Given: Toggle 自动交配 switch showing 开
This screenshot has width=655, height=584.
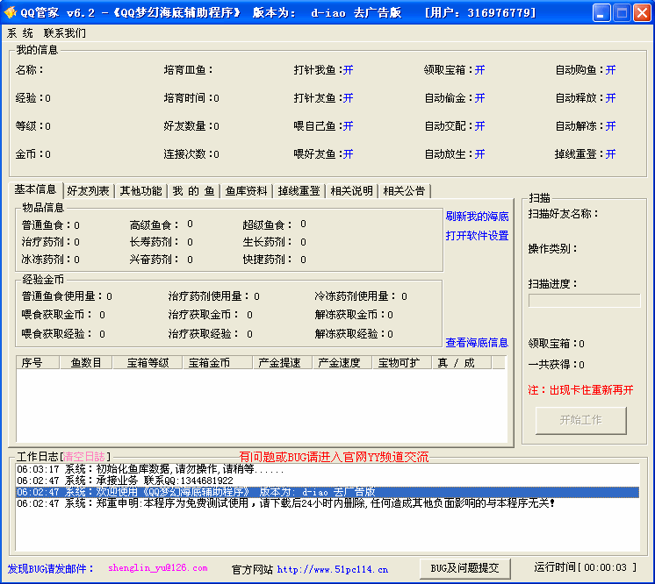Looking at the screenshot, I should tap(480, 126).
